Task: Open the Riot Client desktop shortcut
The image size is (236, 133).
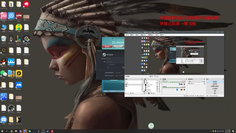Action: [26, 5]
